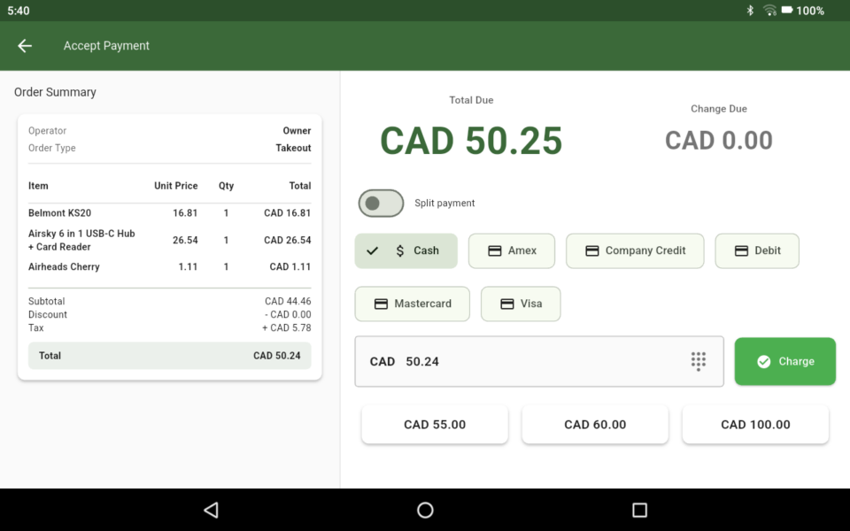Tap the Android back navigation triangle
850x531 pixels.
point(211,510)
